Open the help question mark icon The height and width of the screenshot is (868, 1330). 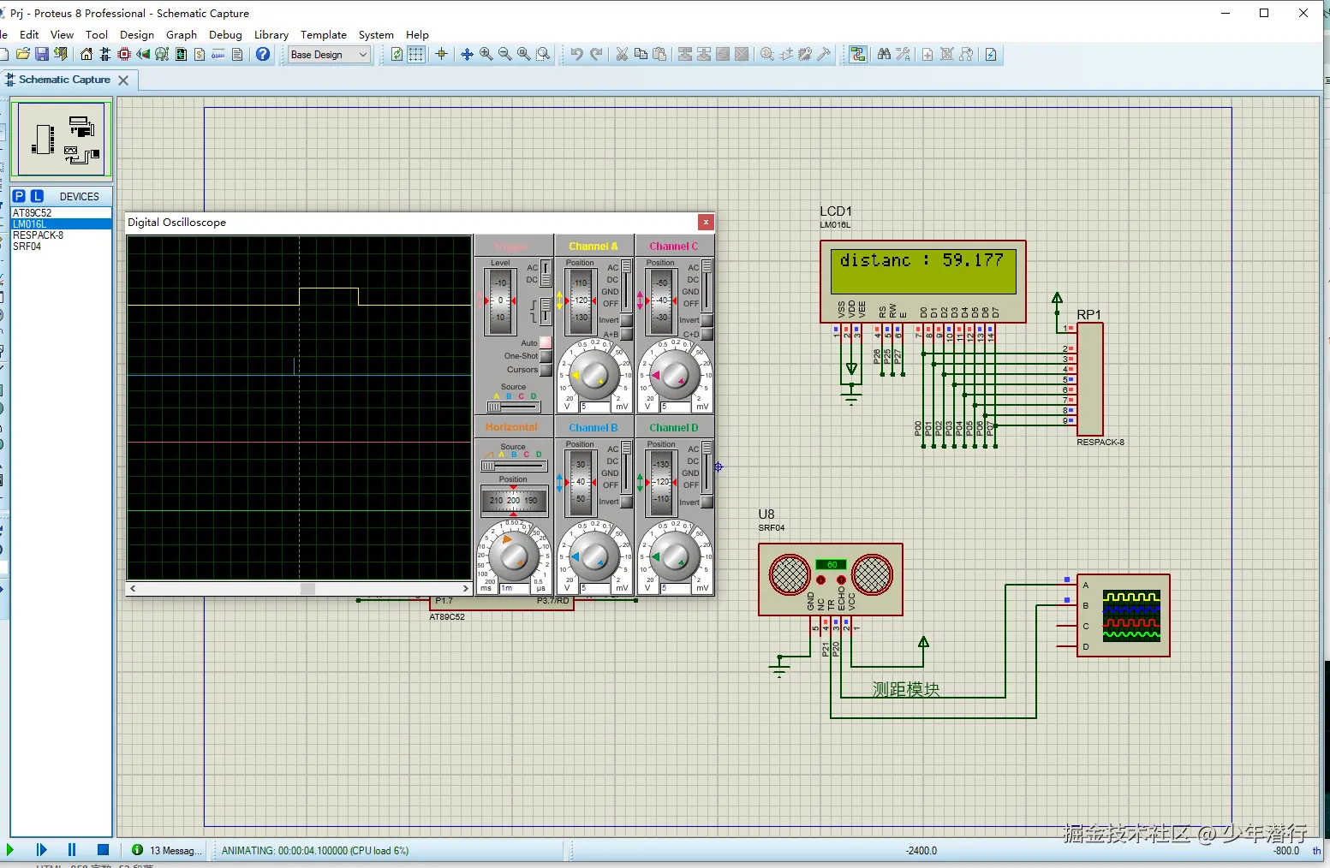coord(263,55)
